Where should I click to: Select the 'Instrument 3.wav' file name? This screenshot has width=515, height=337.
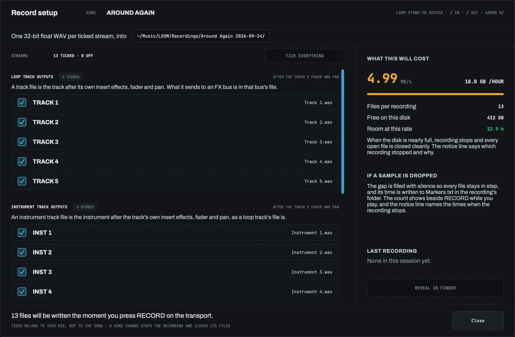tap(312, 272)
